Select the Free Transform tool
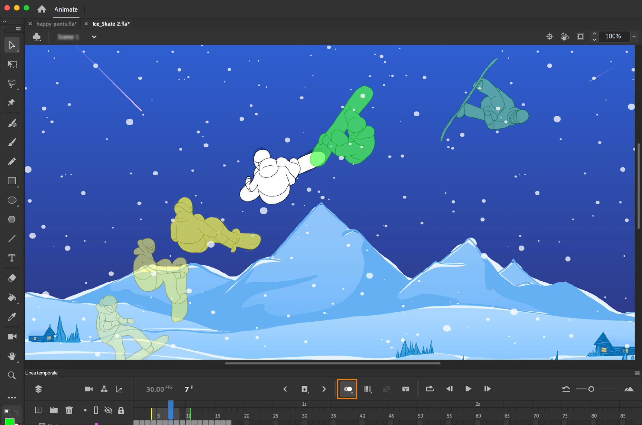642x425 pixels. 12,64
